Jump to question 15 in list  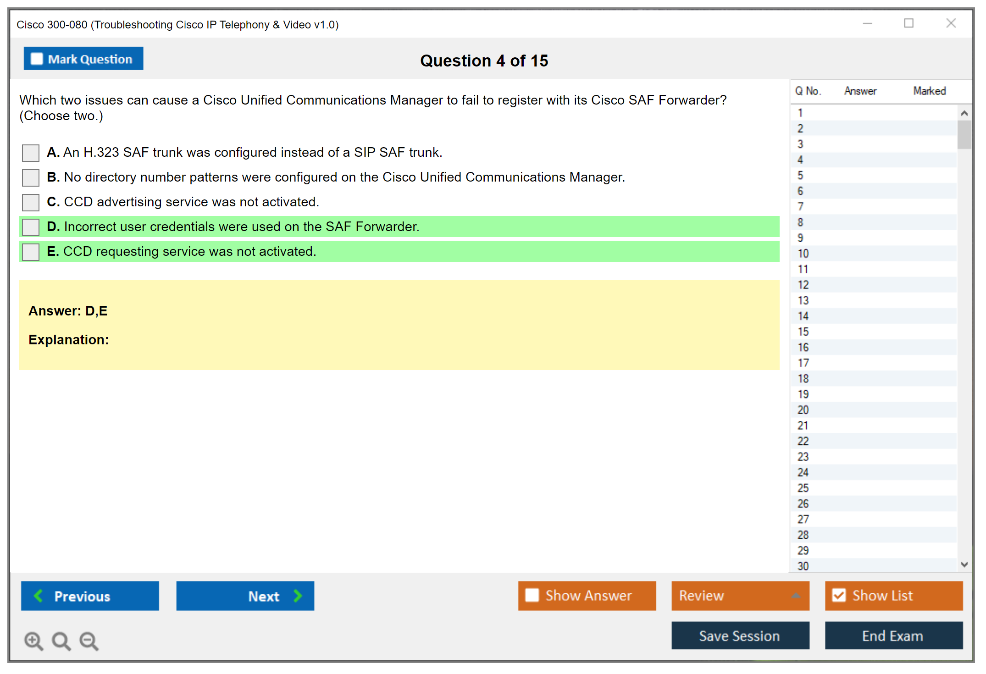pos(803,331)
